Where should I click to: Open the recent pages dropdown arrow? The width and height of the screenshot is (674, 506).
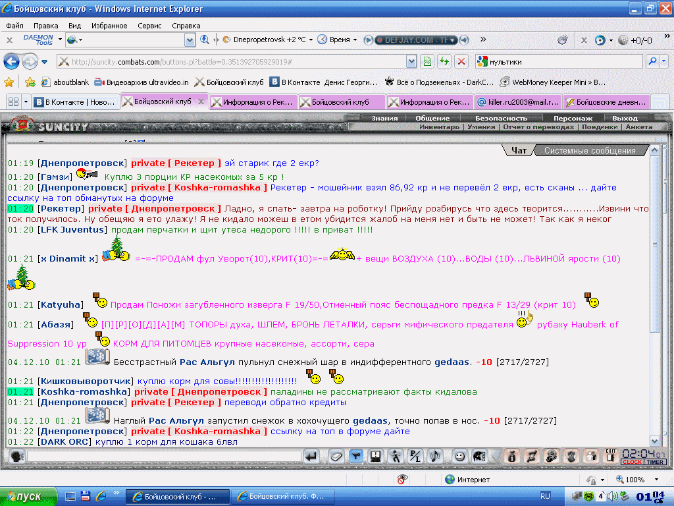pyautogui.click(x=44, y=61)
